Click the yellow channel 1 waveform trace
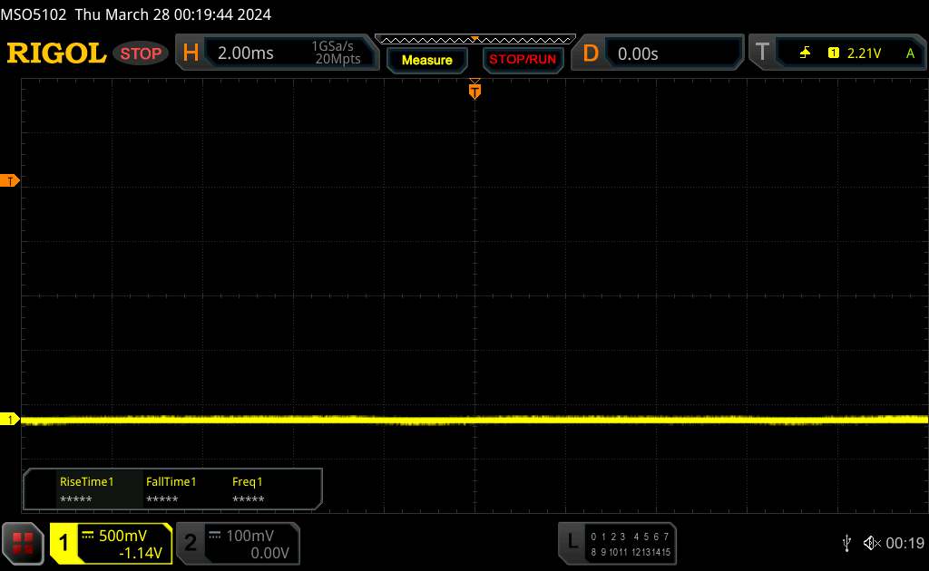The width and height of the screenshot is (929, 571). 474,421
